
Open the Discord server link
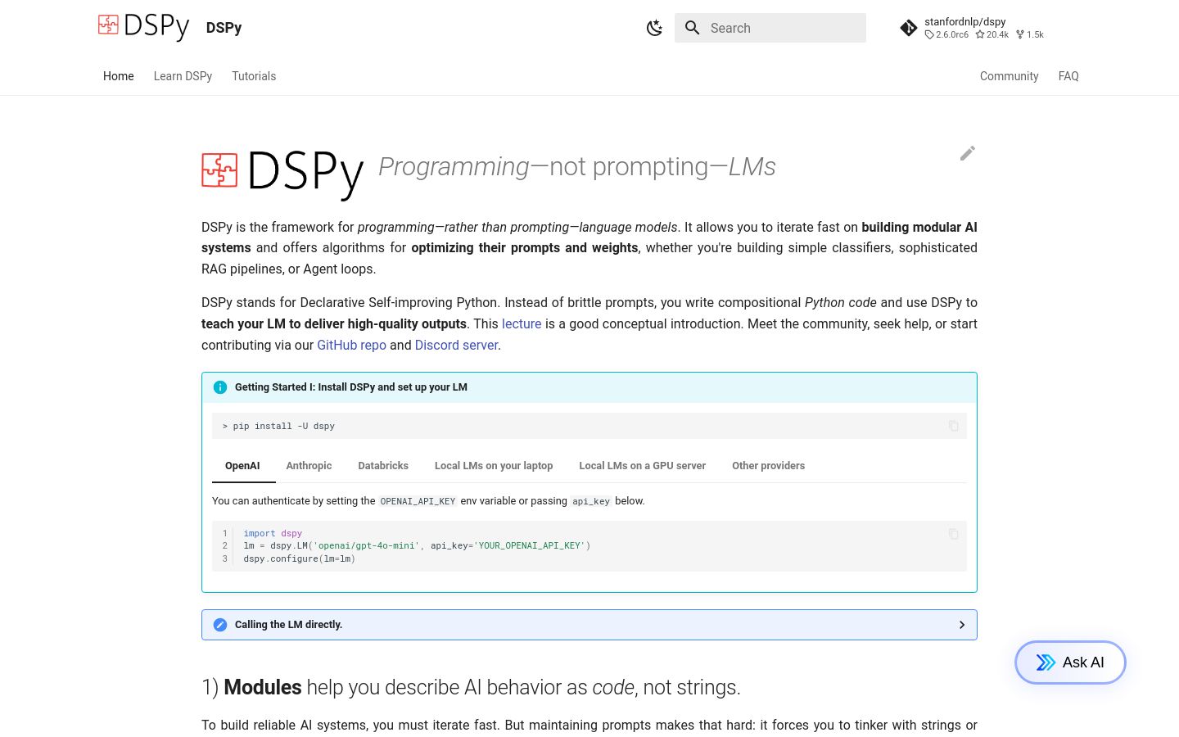(457, 346)
